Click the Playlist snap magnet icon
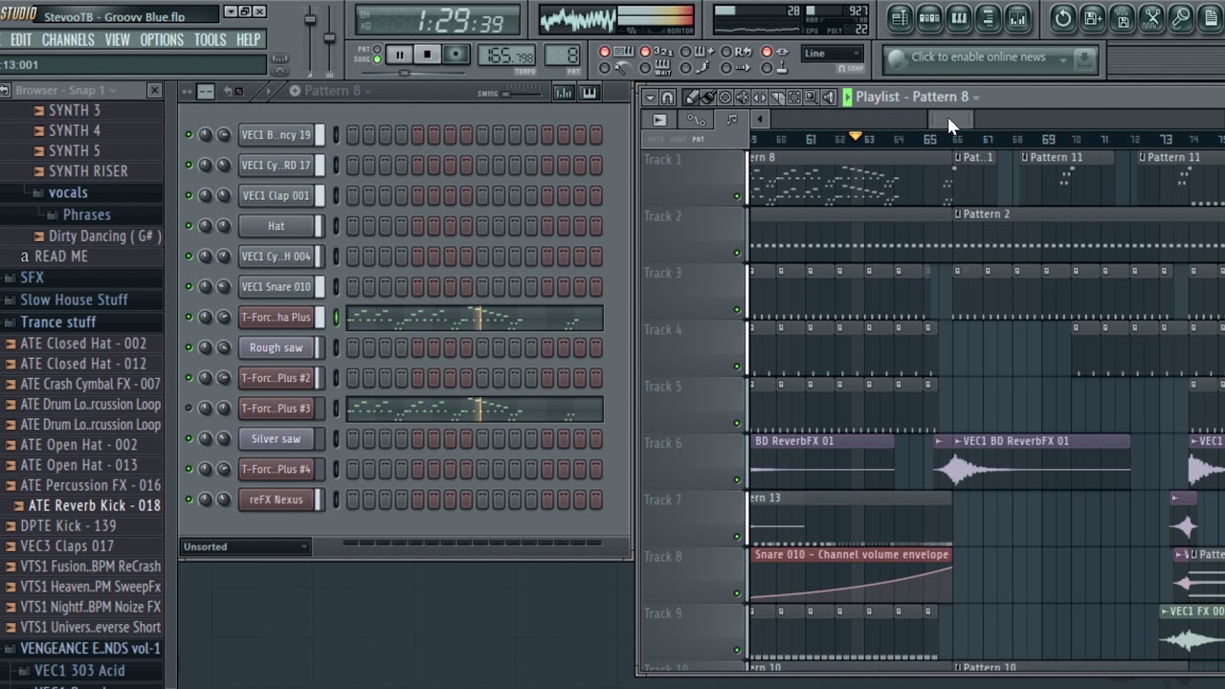This screenshot has height=689, width=1225. (668, 97)
